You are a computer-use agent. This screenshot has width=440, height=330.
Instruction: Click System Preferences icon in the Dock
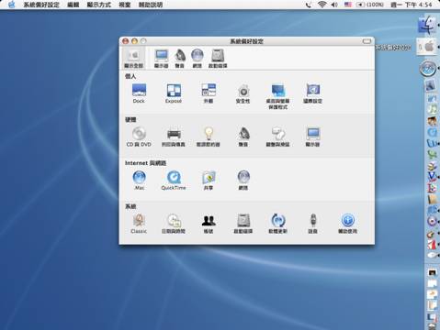coord(426,47)
